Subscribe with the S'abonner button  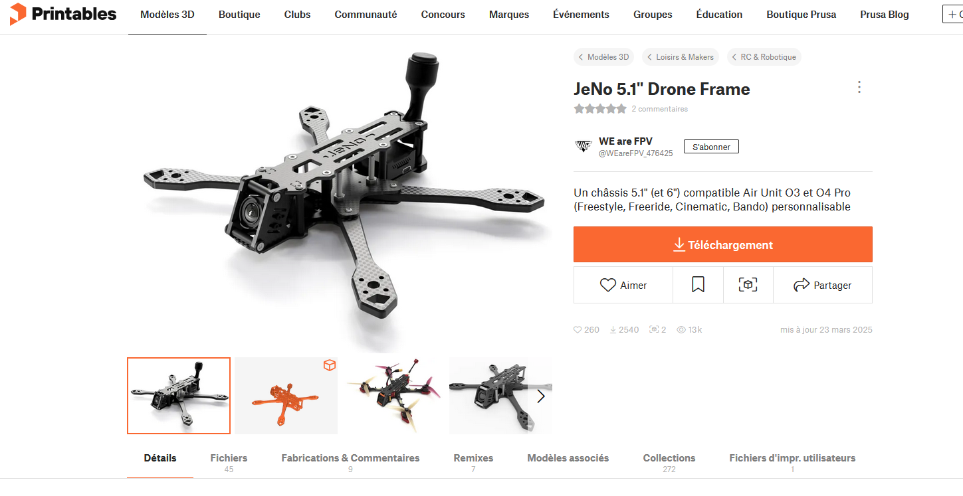tap(711, 147)
